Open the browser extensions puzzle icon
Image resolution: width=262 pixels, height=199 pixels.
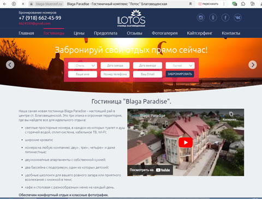[243, 4]
